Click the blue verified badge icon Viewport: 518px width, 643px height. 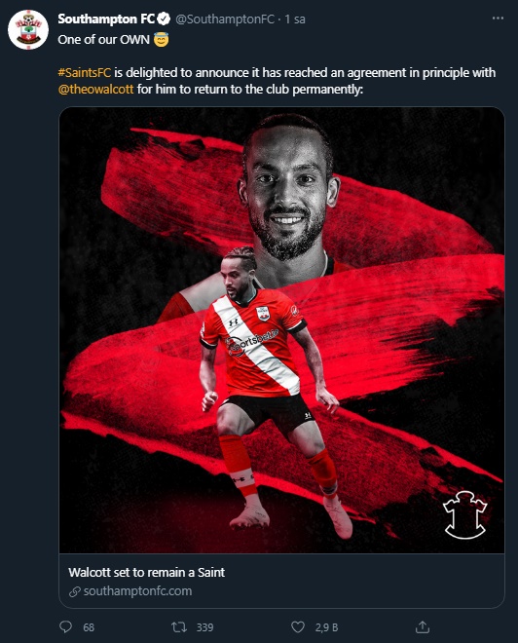(x=164, y=19)
